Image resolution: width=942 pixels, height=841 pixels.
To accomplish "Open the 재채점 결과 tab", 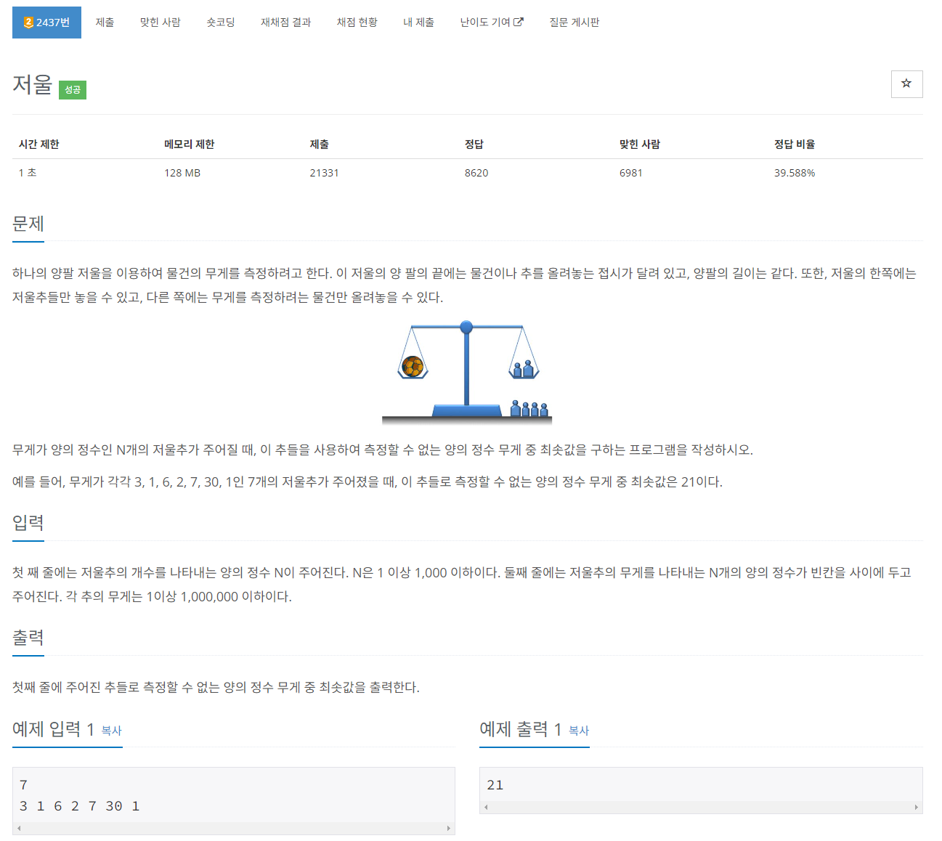I will (285, 22).
